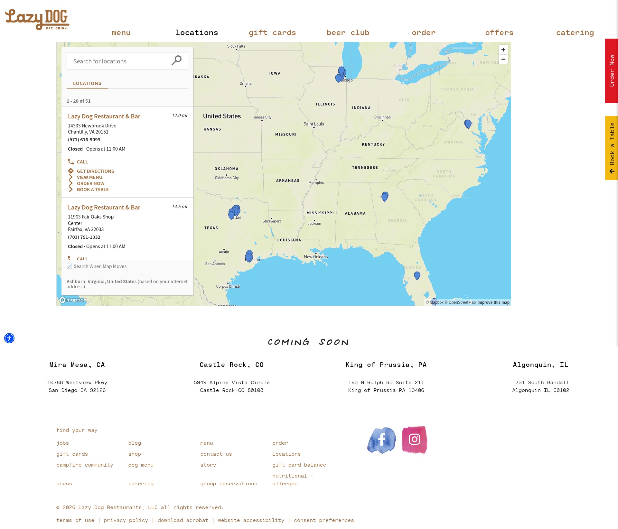This screenshot has width=618, height=529.
Task: Open the Fairfax Lazy Dog Restaurant & Bar title
Action: pos(104,207)
